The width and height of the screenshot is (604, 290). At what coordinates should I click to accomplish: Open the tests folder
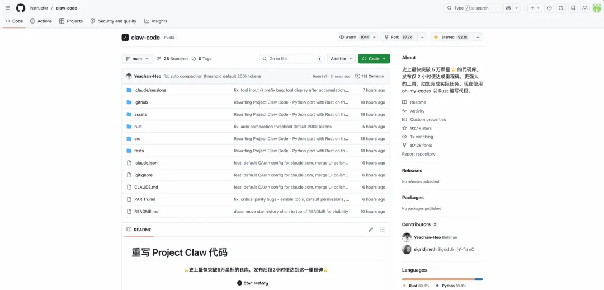(x=139, y=151)
